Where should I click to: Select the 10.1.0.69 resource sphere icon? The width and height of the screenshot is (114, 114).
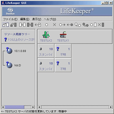[x=9, y=50]
